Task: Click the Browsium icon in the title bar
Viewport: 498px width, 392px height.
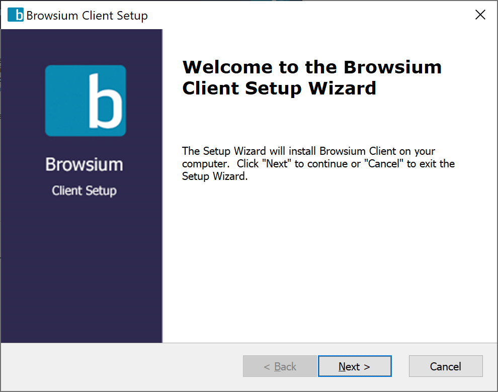Action: tap(16, 15)
